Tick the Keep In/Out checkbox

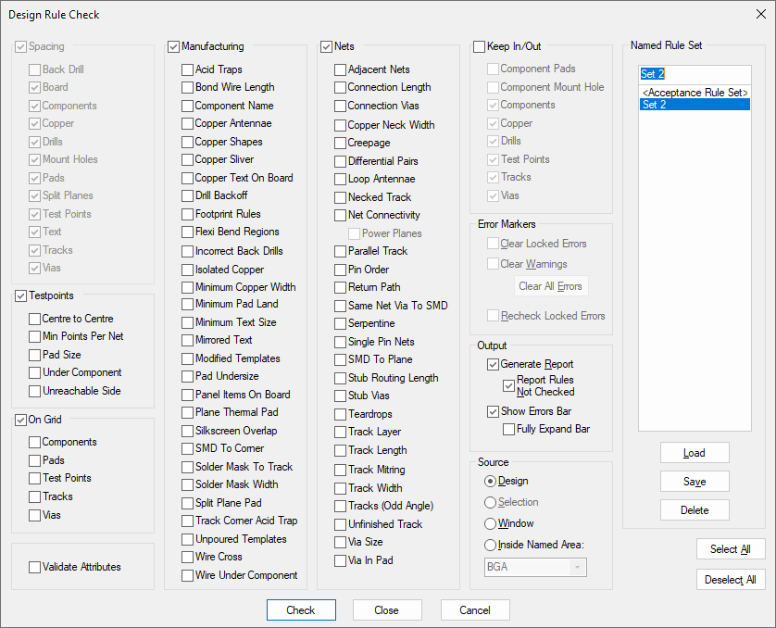pos(480,46)
